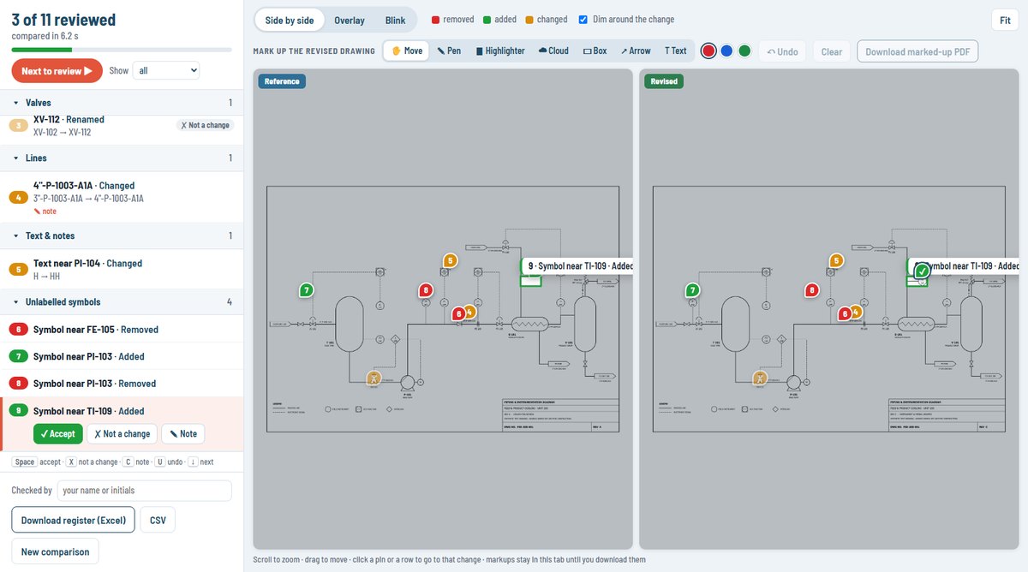Click red pin 8 in Revised drawing
This screenshot has height=572, width=1028.
pos(812,290)
